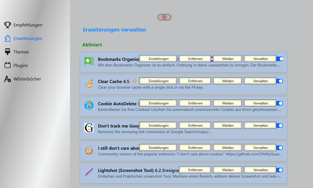
Task: Turn off Cookie AutoDelete toggle
Action: point(280,103)
